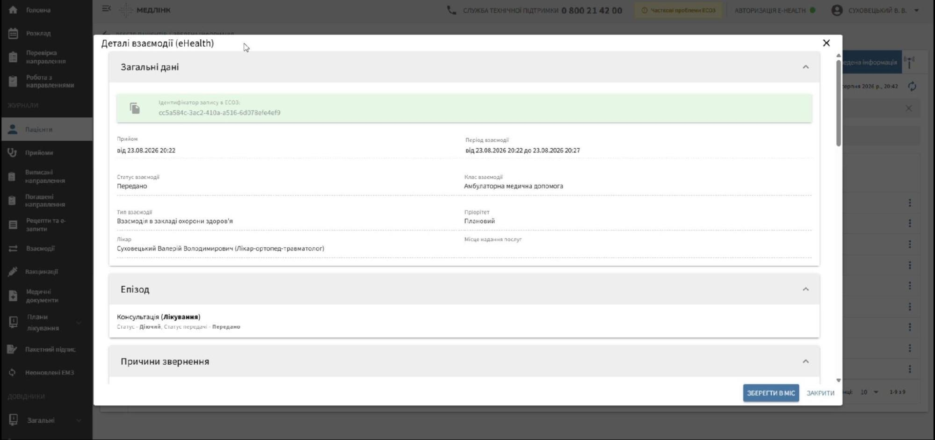Screen dimensions: 935x440
Task: Toggle the hamburger menu icon in header
Action: point(106,8)
